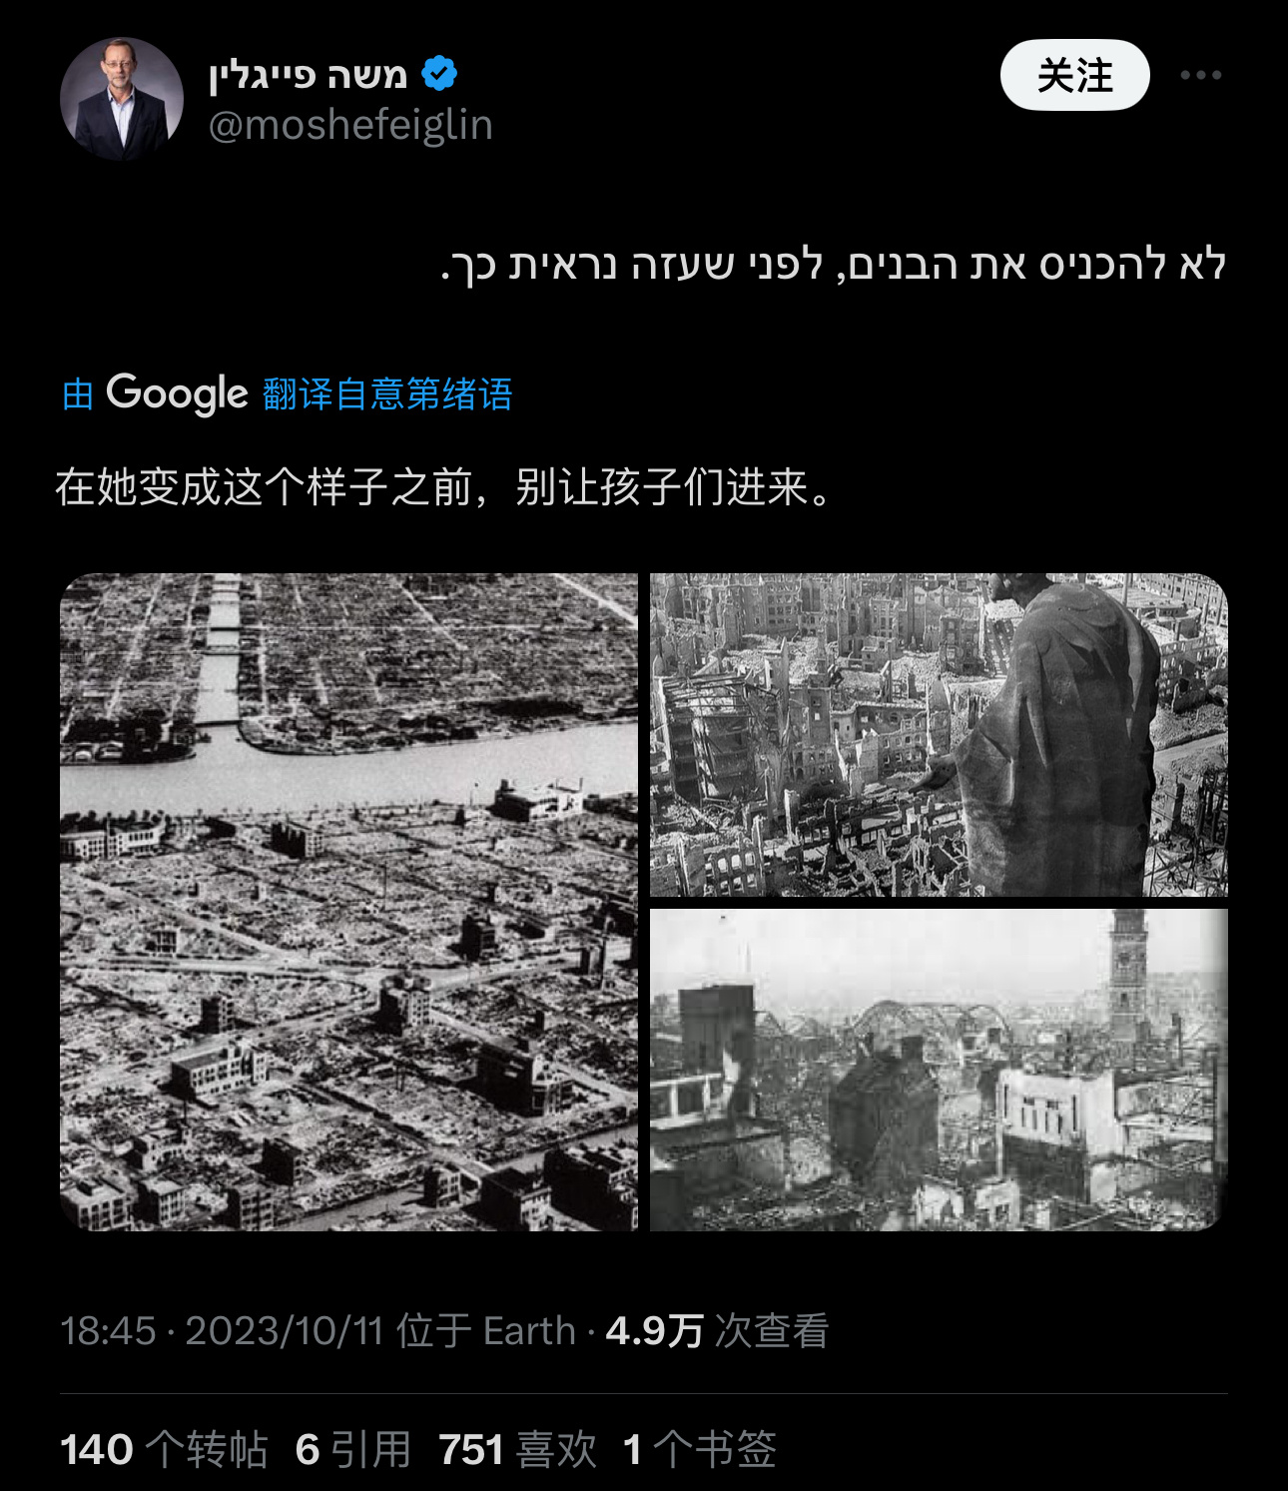The width and height of the screenshot is (1288, 1491).
Task: Click the translated Chinese tweet text
Action: [x=444, y=487]
